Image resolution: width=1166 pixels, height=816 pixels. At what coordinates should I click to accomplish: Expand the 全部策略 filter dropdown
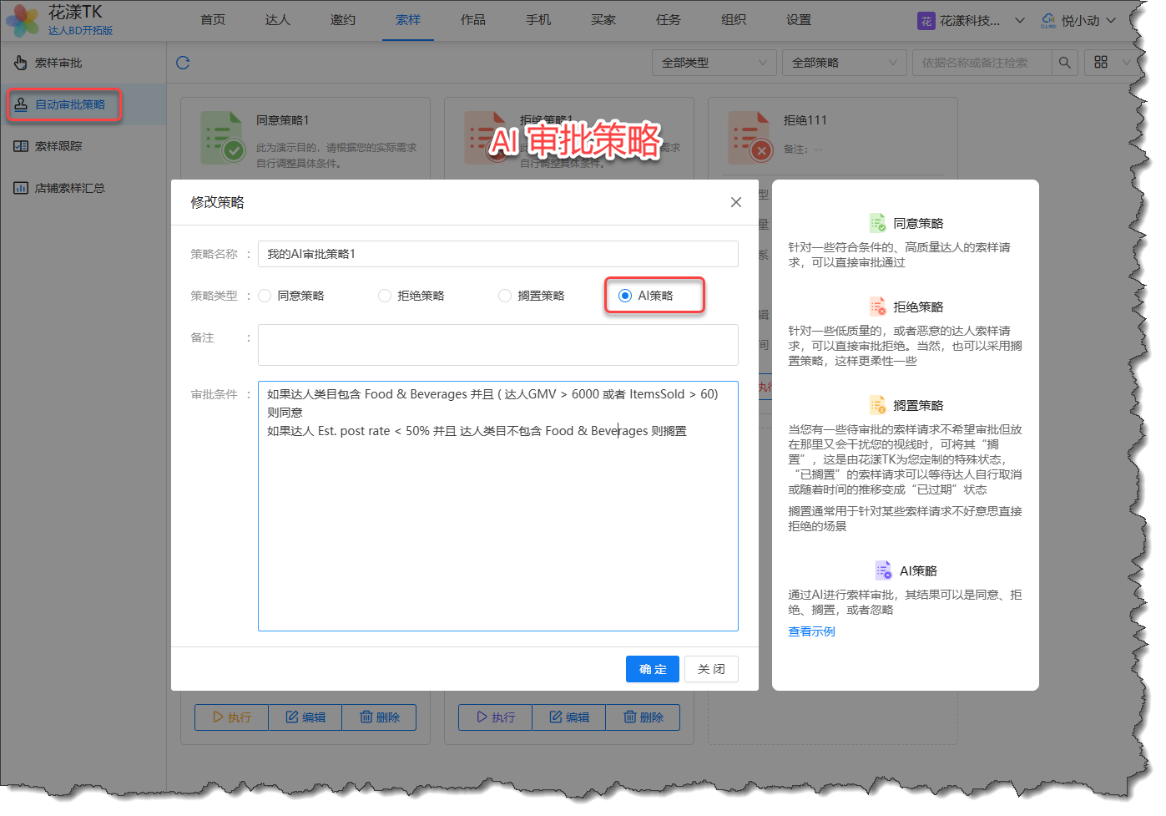click(x=844, y=63)
